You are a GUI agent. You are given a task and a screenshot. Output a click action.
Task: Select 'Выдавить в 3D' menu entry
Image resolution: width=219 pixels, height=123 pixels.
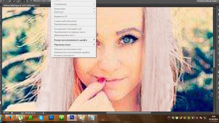(x=74, y=16)
